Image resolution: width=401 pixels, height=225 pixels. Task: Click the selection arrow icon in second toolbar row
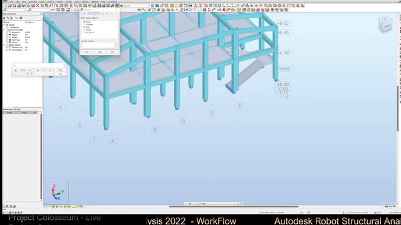point(4,10)
